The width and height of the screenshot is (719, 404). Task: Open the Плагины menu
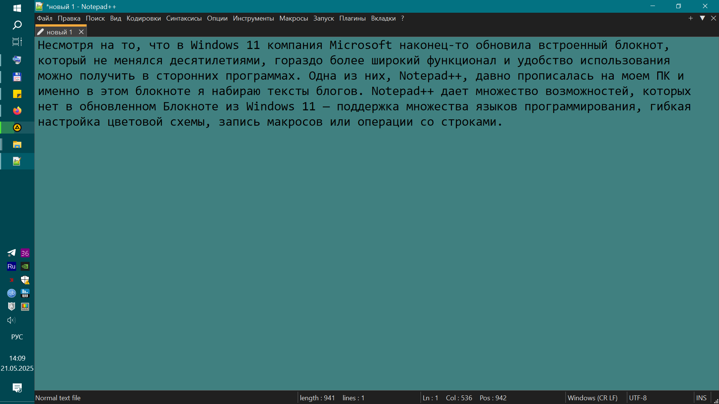(x=352, y=18)
